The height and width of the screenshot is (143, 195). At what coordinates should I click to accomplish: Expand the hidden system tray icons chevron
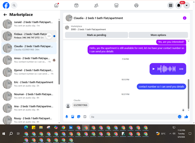(x=170, y=134)
